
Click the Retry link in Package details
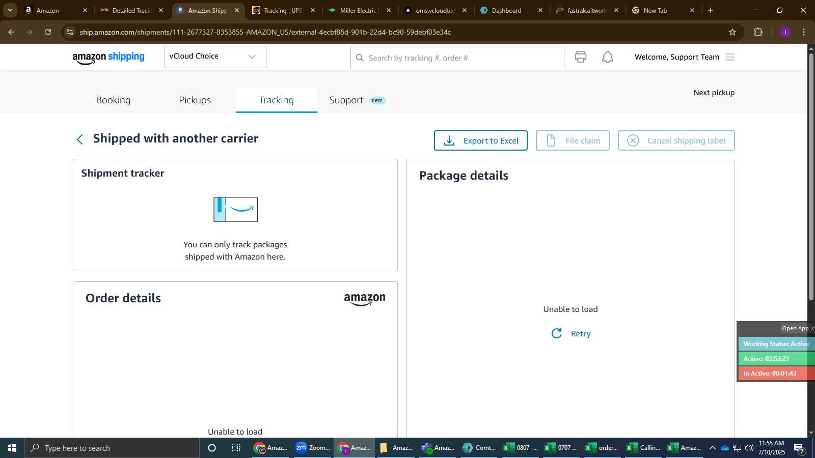[581, 333]
